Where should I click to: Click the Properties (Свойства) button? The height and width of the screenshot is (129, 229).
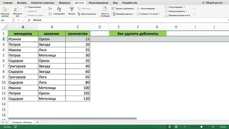[x=31, y=11]
